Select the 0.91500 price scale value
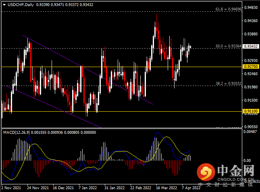Image resolution: width=260 pixels, height=192 pixels. pyautogui.click(x=251, y=100)
